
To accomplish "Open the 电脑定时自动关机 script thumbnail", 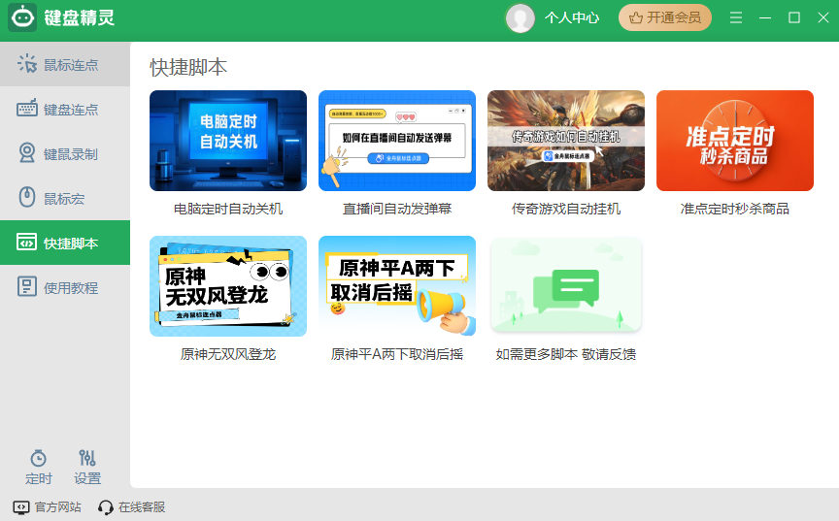I will tap(228, 141).
